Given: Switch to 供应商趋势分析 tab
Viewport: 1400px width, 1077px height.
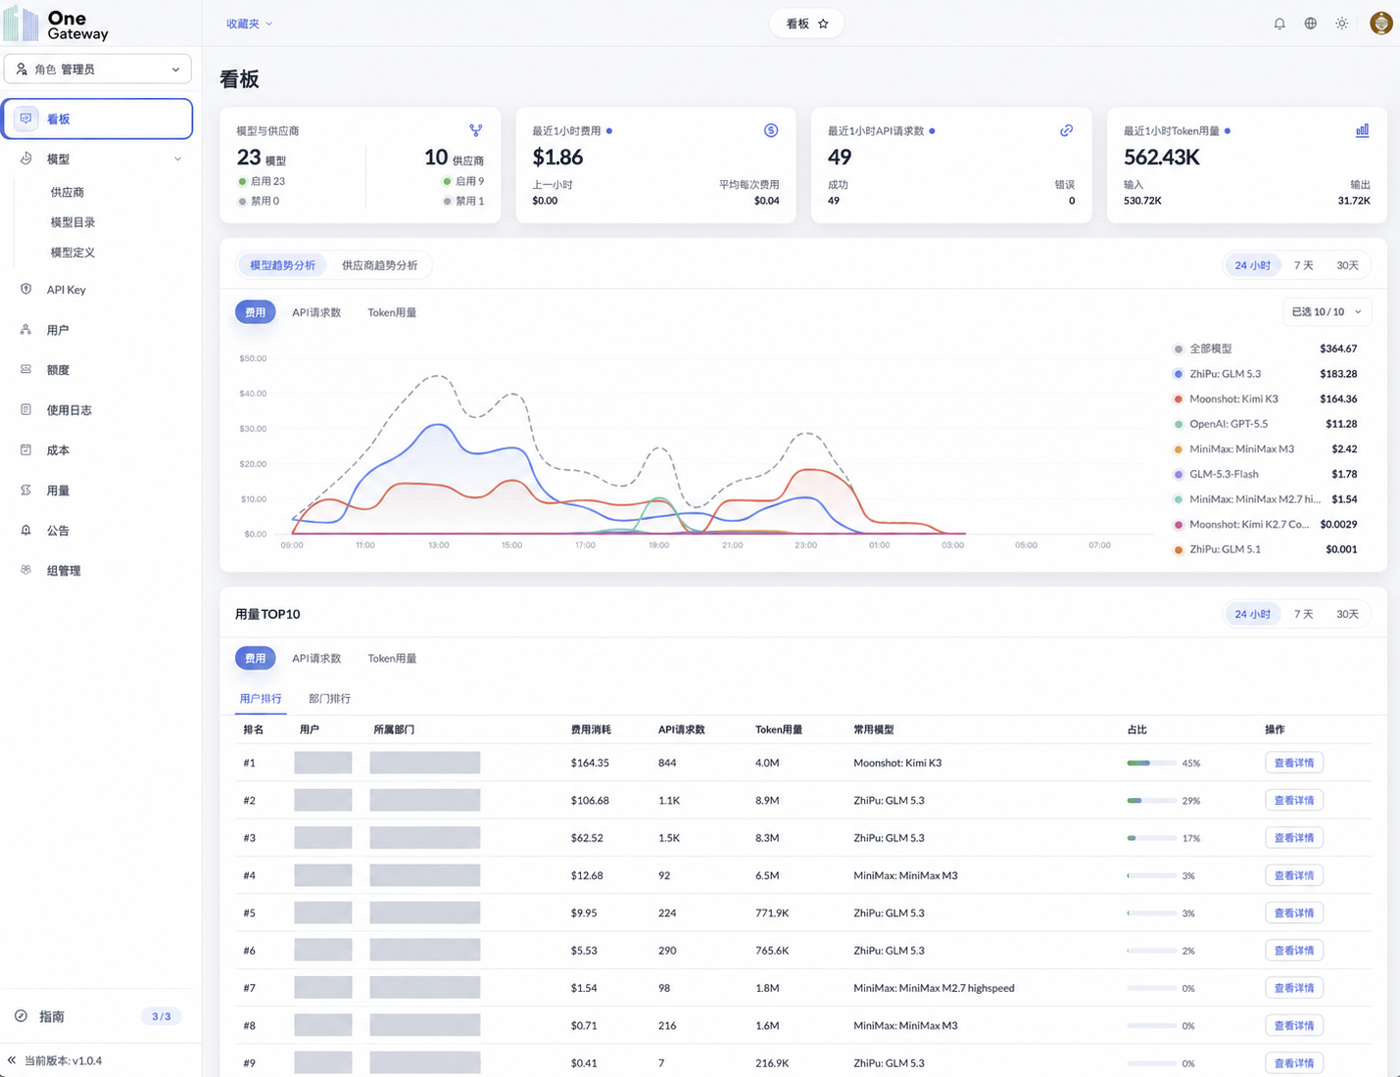Looking at the screenshot, I should [x=380, y=265].
